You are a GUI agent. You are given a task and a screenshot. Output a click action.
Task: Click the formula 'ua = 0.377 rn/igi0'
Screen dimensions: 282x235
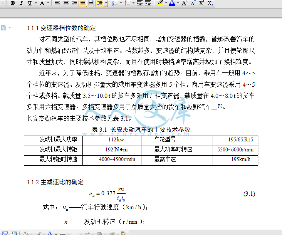coord(107,195)
